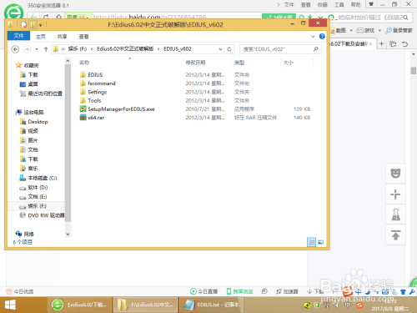Select the Settings folder
Viewport: 417px width, 313px height.
pos(97,92)
